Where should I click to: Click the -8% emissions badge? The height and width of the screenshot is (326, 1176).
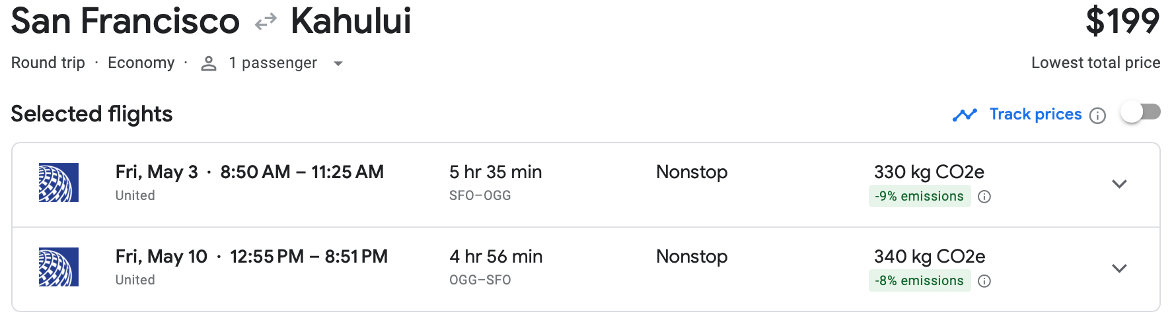tap(919, 281)
